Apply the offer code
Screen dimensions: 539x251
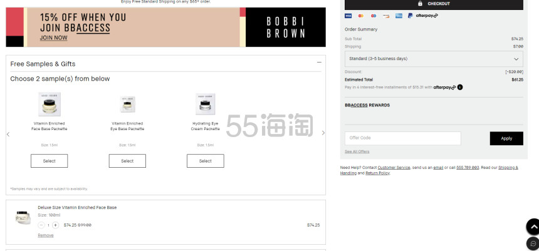506,138
